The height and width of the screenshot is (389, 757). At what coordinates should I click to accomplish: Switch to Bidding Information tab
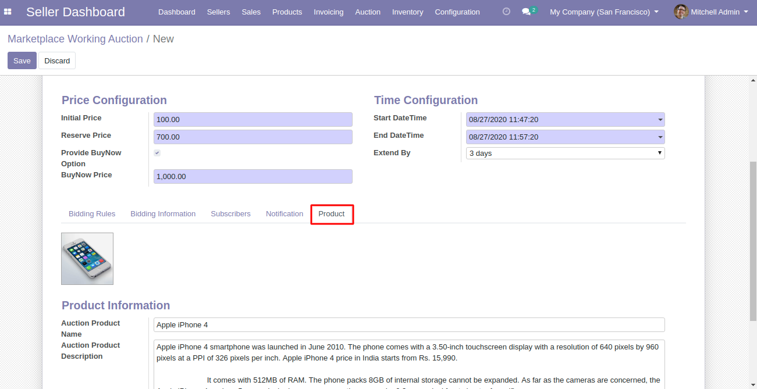(x=163, y=214)
